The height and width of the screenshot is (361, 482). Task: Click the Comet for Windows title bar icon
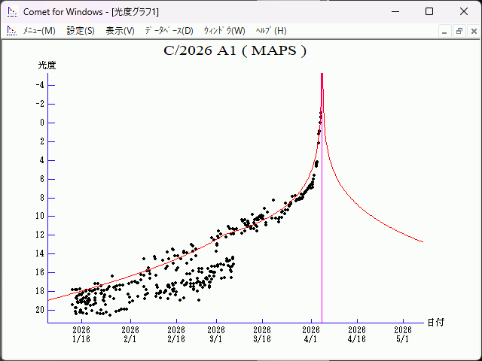tap(12, 11)
